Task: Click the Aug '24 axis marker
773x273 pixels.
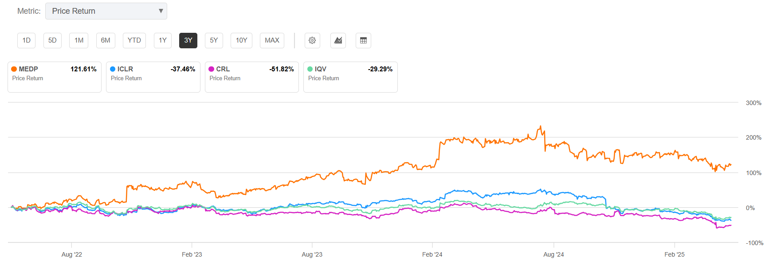Action: [553, 254]
